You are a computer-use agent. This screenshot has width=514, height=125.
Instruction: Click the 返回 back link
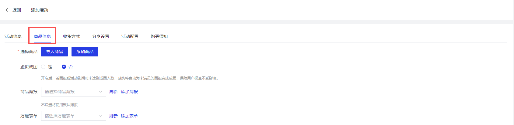coord(17,10)
